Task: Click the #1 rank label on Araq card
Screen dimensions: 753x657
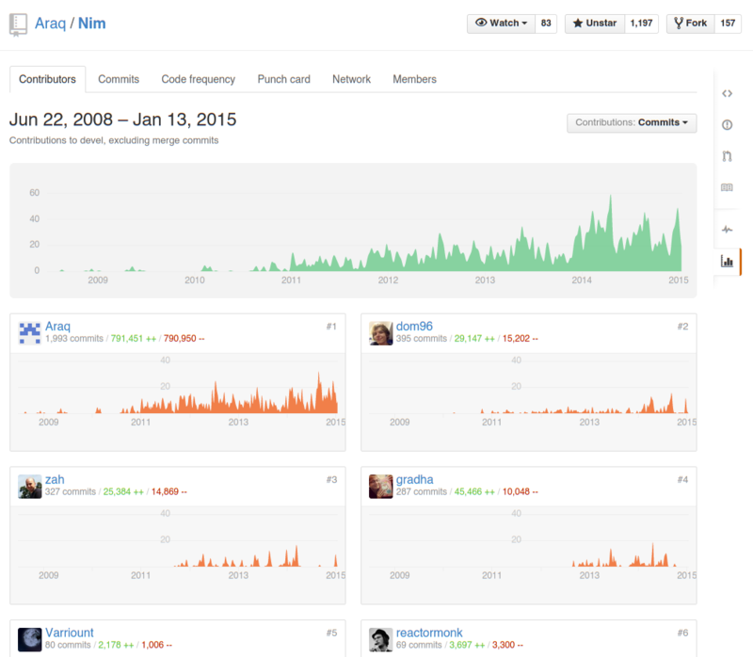Action: 331,327
